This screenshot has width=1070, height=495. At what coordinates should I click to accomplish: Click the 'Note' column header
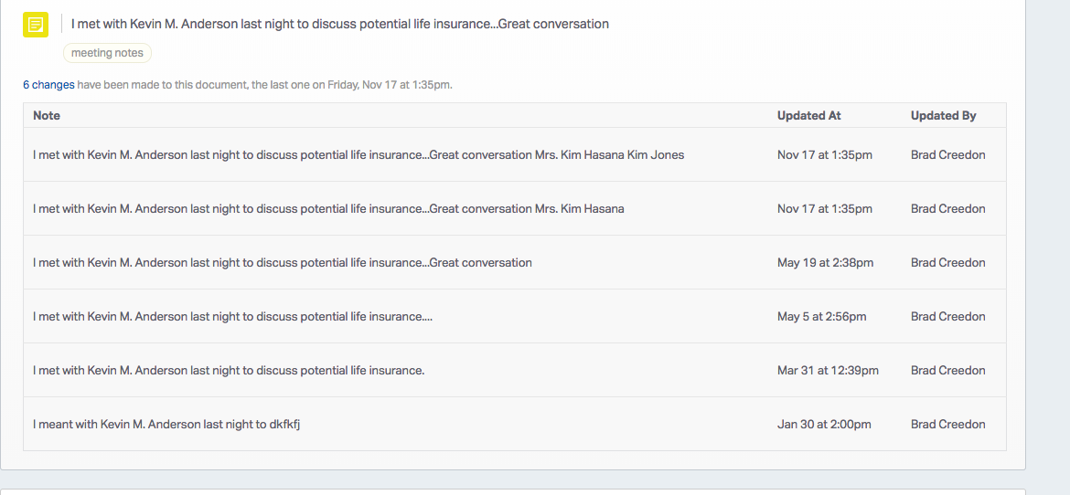(x=47, y=116)
